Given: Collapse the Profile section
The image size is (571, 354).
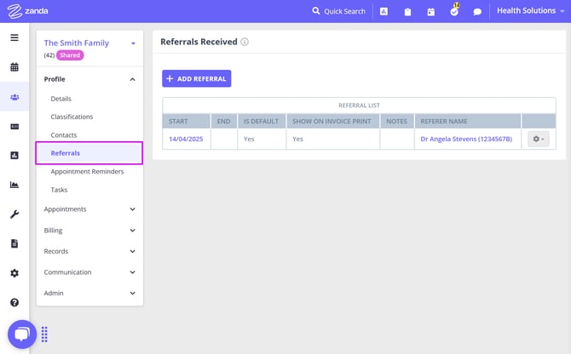Looking at the screenshot, I should coord(132,79).
